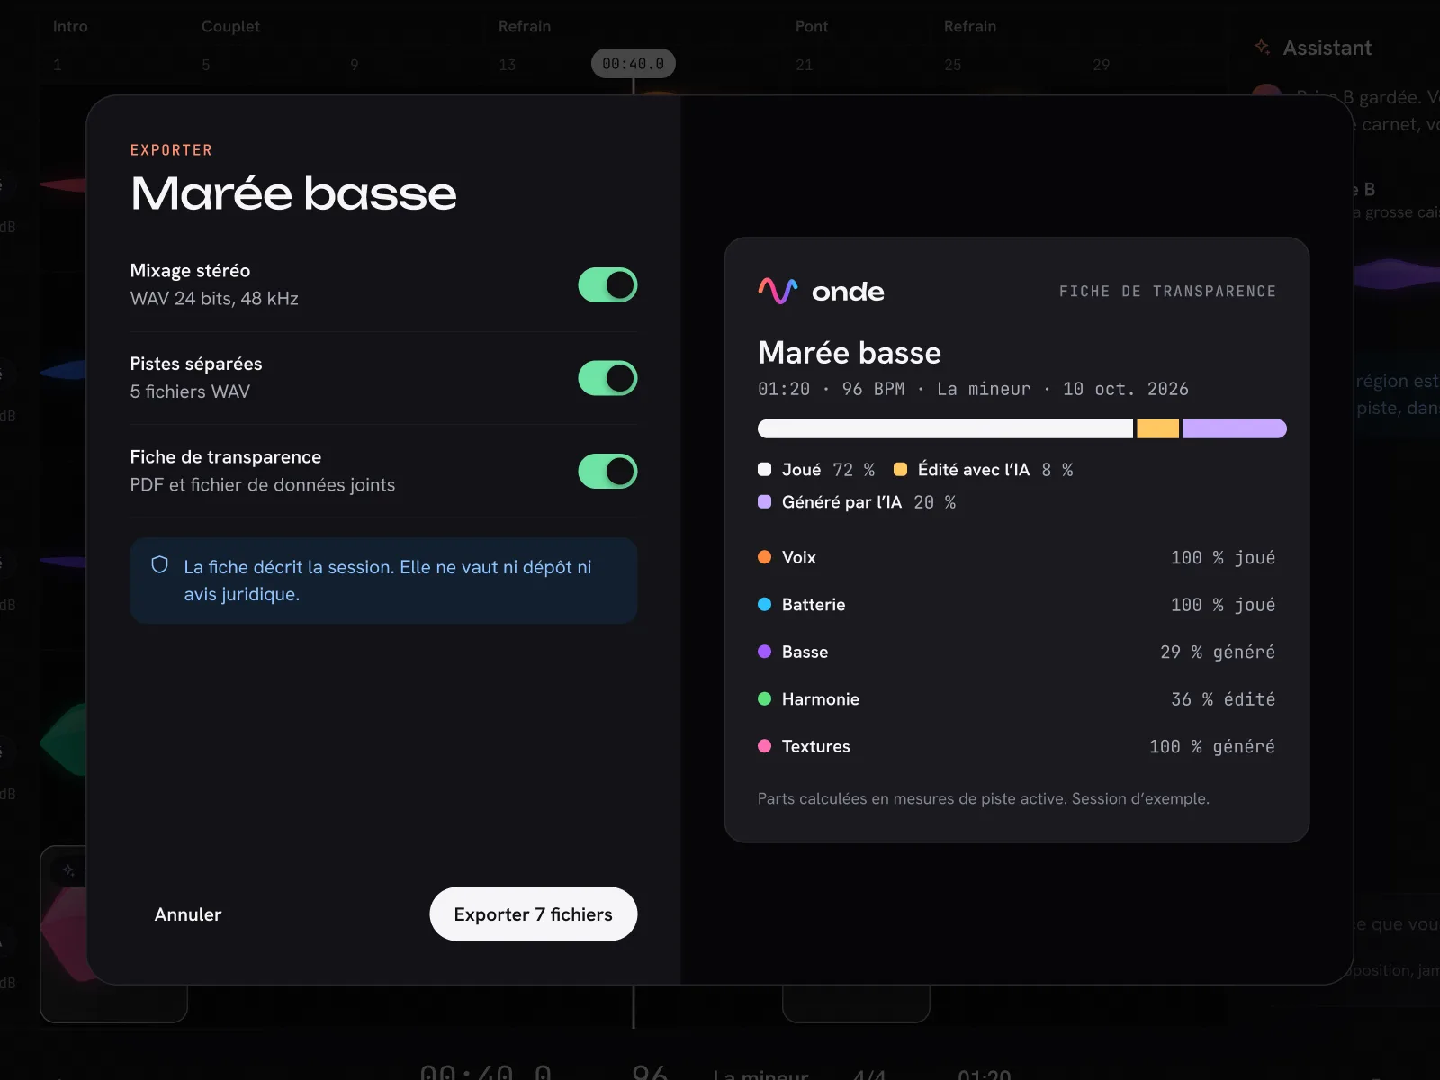Click the white Joué legend swatch
Screen dimensions: 1440x1080
tap(765, 469)
